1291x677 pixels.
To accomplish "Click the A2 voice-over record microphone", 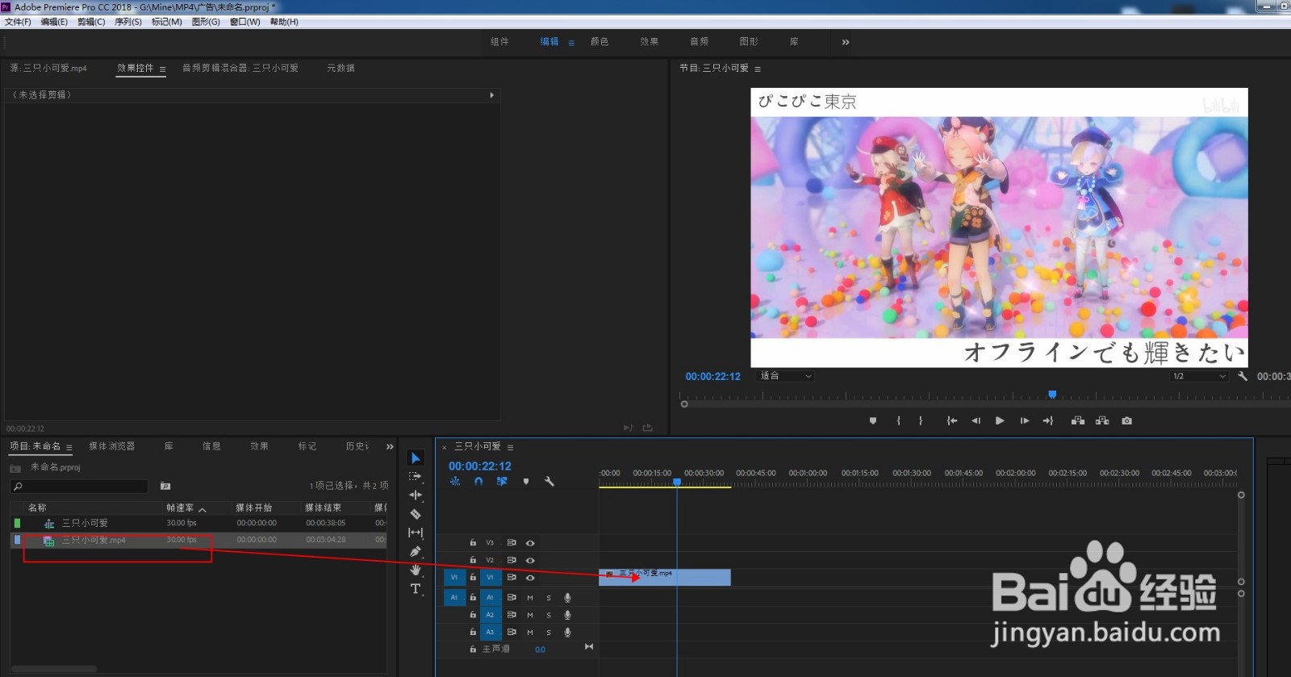I will pyautogui.click(x=567, y=615).
